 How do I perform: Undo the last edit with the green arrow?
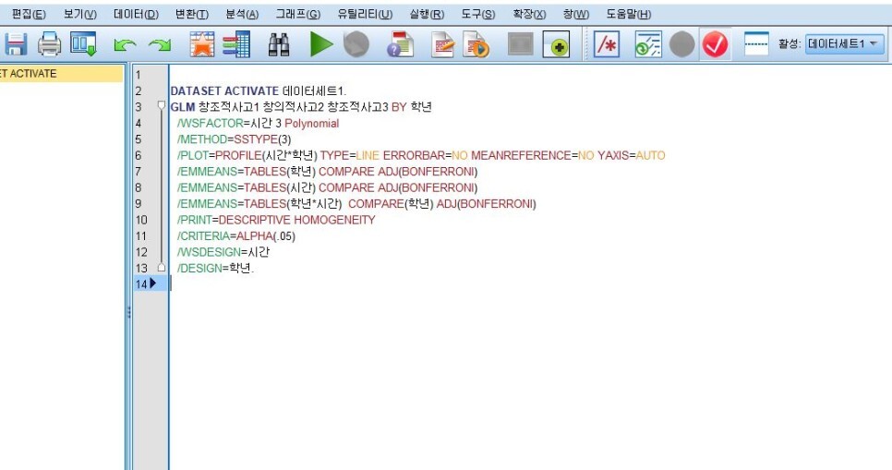click(x=125, y=45)
